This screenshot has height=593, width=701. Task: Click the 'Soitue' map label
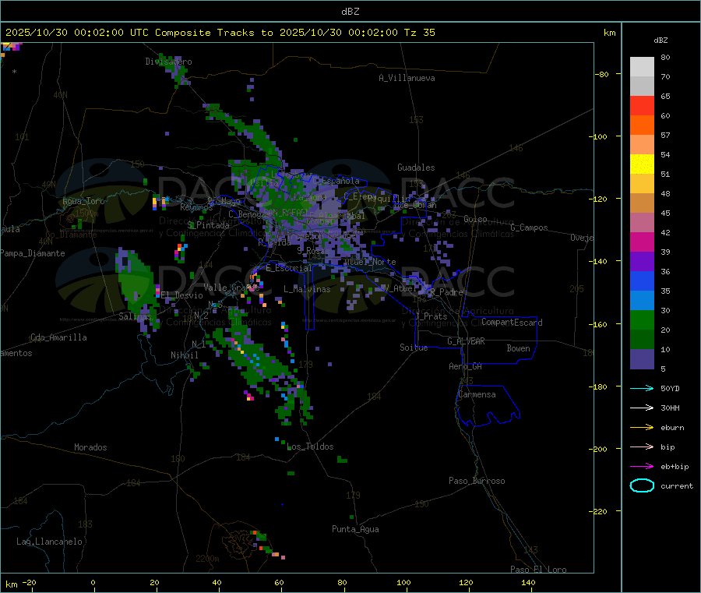pyautogui.click(x=414, y=348)
